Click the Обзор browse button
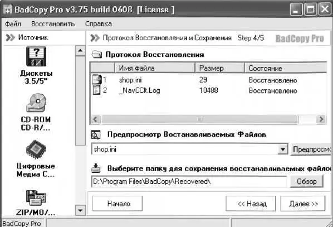 (x=307, y=181)
